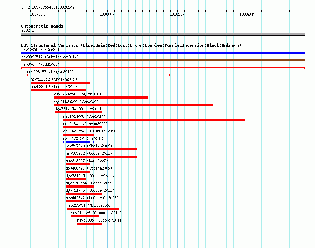Image resolution: width=315 pixels, height=248 pixels.
Task: Select the nsv1014008 (Coe2014) long red bar
Action: (154, 120)
